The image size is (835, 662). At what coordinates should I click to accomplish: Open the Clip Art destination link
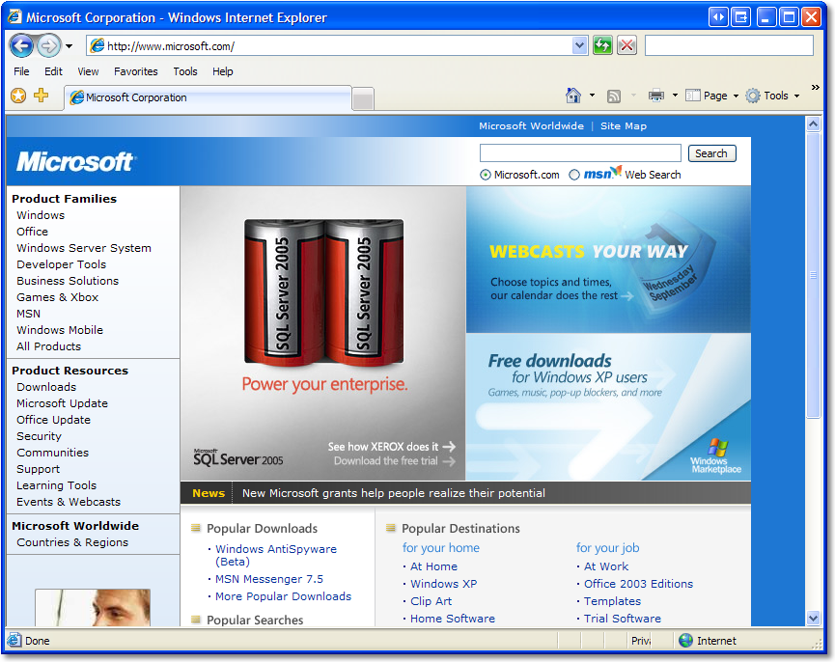click(x=431, y=601)
